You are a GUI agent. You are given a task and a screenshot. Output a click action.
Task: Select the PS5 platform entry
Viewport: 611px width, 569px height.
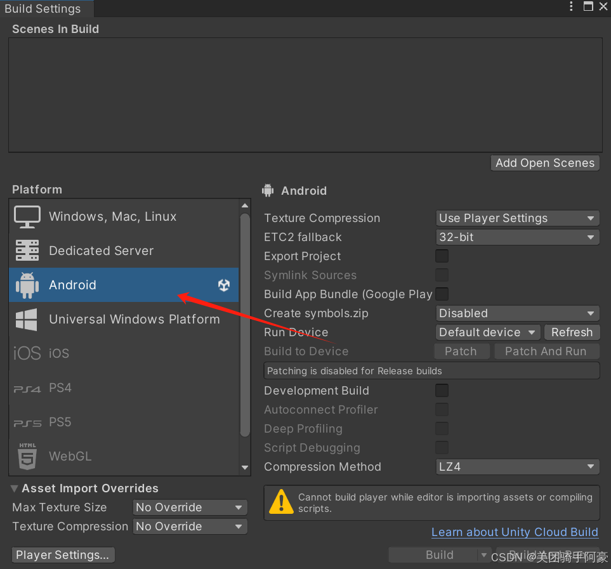click(x=124, y=422)
